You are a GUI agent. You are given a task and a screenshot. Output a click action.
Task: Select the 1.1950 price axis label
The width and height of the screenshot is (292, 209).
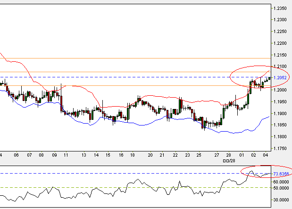280,102
